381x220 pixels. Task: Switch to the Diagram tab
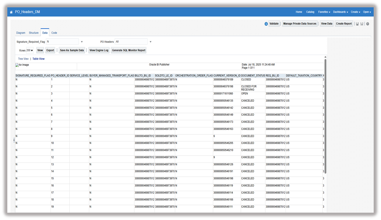20,33
